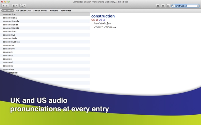Image resolution: width=201 pixels, height=125 pixels.
Task: Select the Favourites tab
Action: pos(66,11)
